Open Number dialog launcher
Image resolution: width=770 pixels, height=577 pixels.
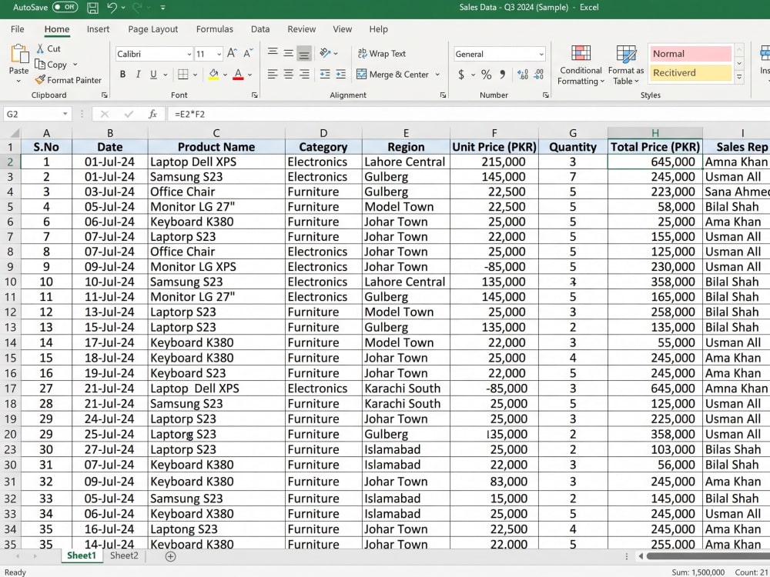pos(546,95)
